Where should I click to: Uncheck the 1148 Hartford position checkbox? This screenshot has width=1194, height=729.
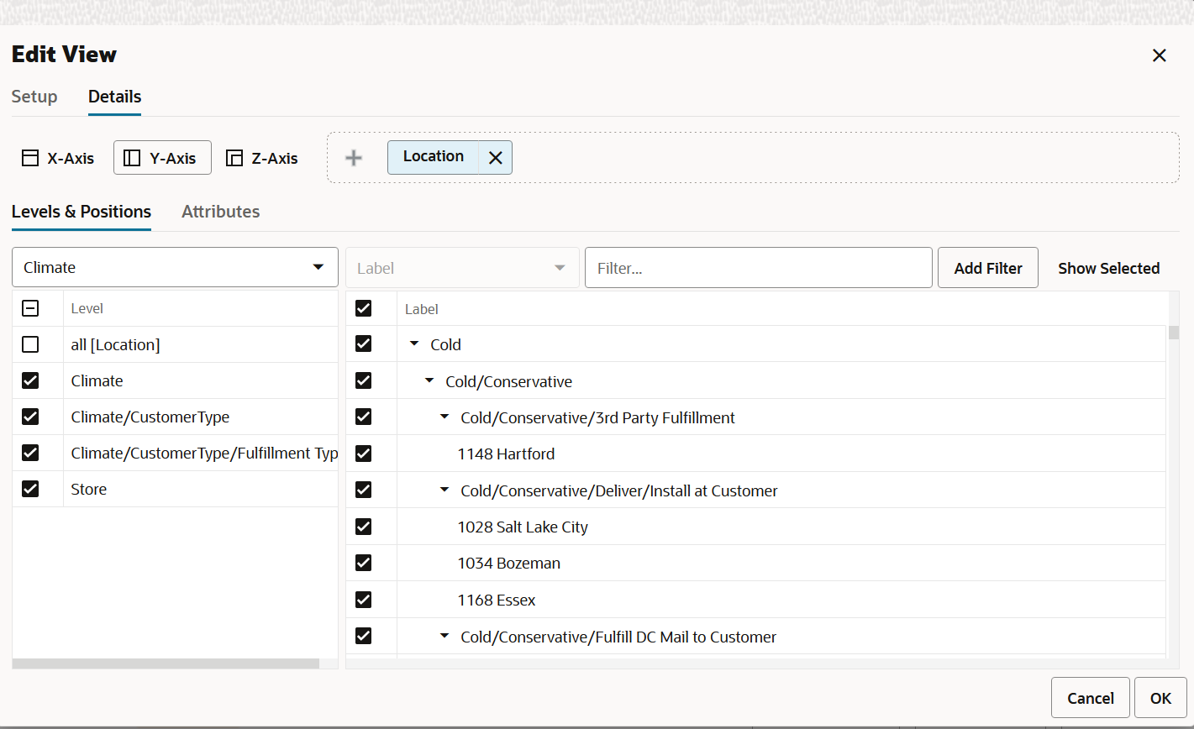pyautogui.click(x=363, y=454)
